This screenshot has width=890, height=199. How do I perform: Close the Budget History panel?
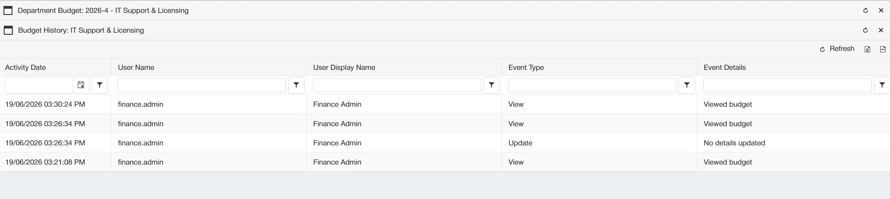click(881, 30)
